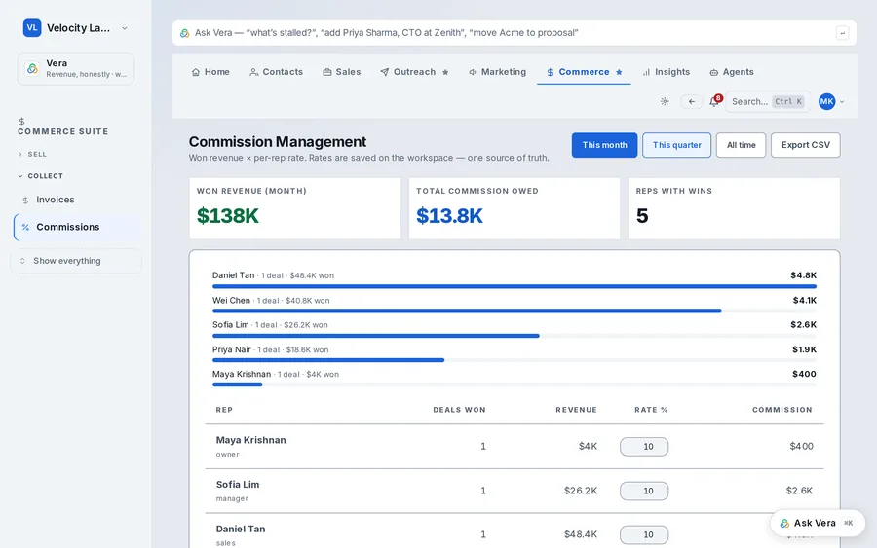Click Maya Krishnan name in table

[x=251, y=440]
